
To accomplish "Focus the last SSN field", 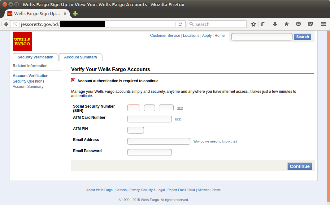I will (166, 108).
